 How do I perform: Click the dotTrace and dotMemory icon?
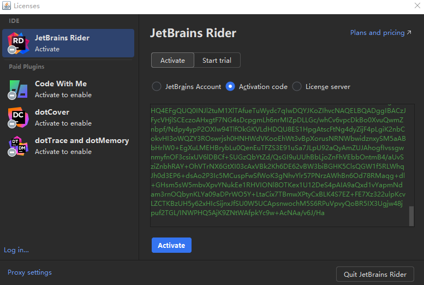pyautogui.click(x=18, y=146)
